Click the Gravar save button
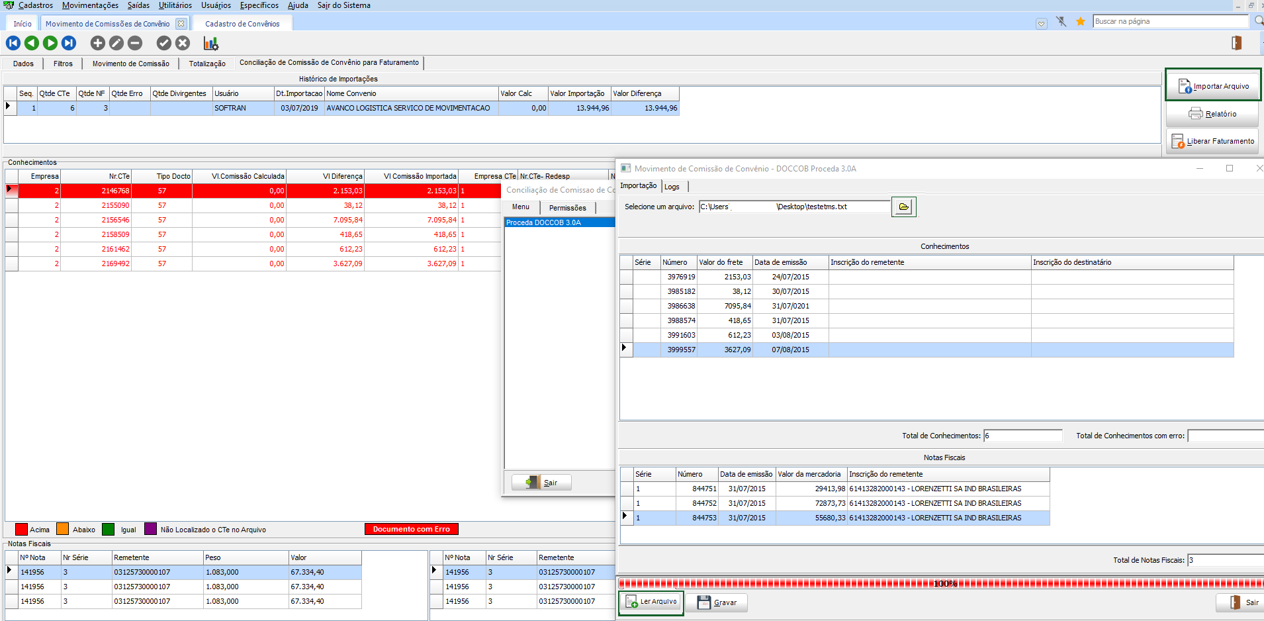 717,602
